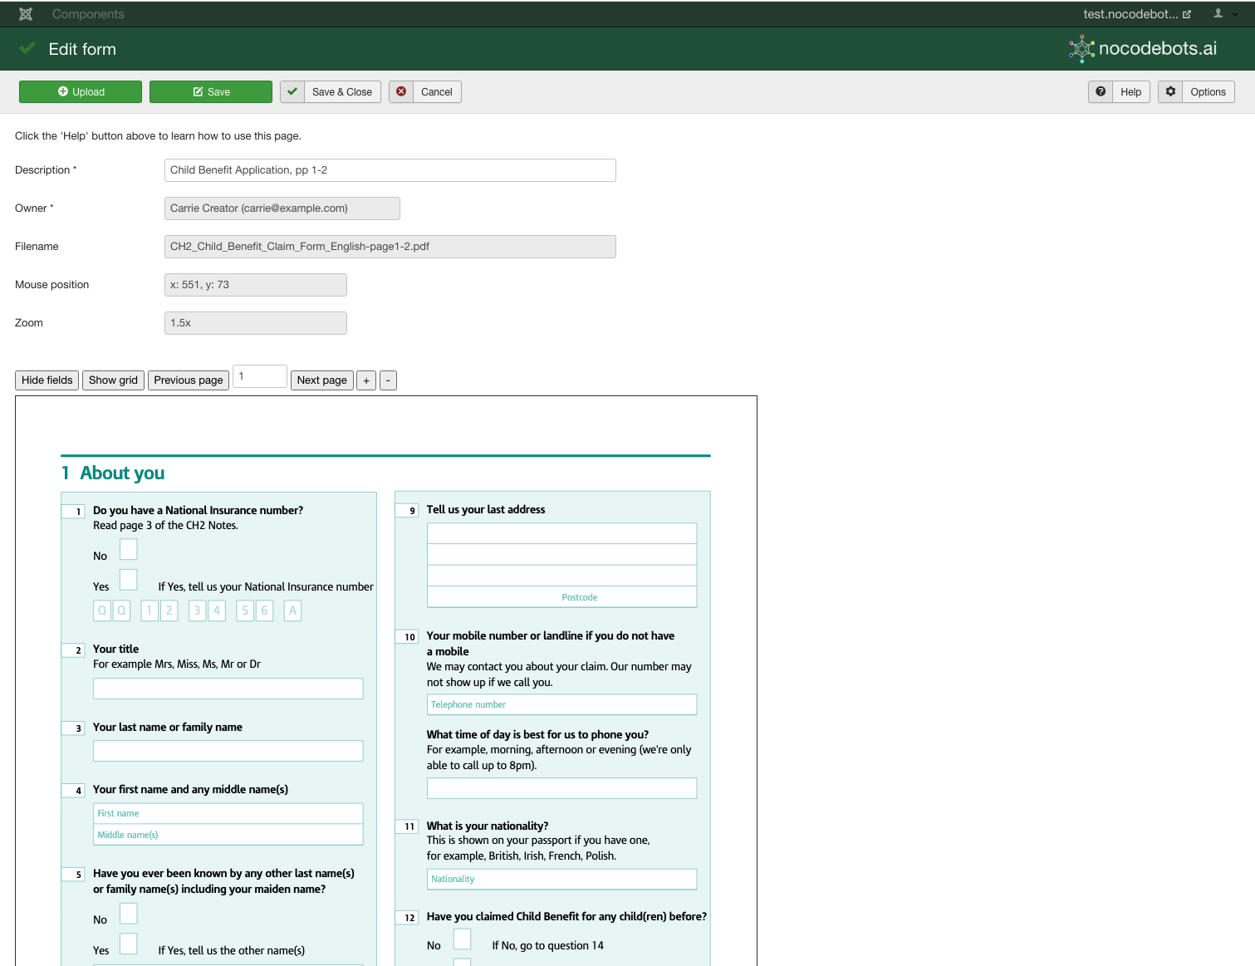Toggle the Hide fields button

[x=47, y=380]
